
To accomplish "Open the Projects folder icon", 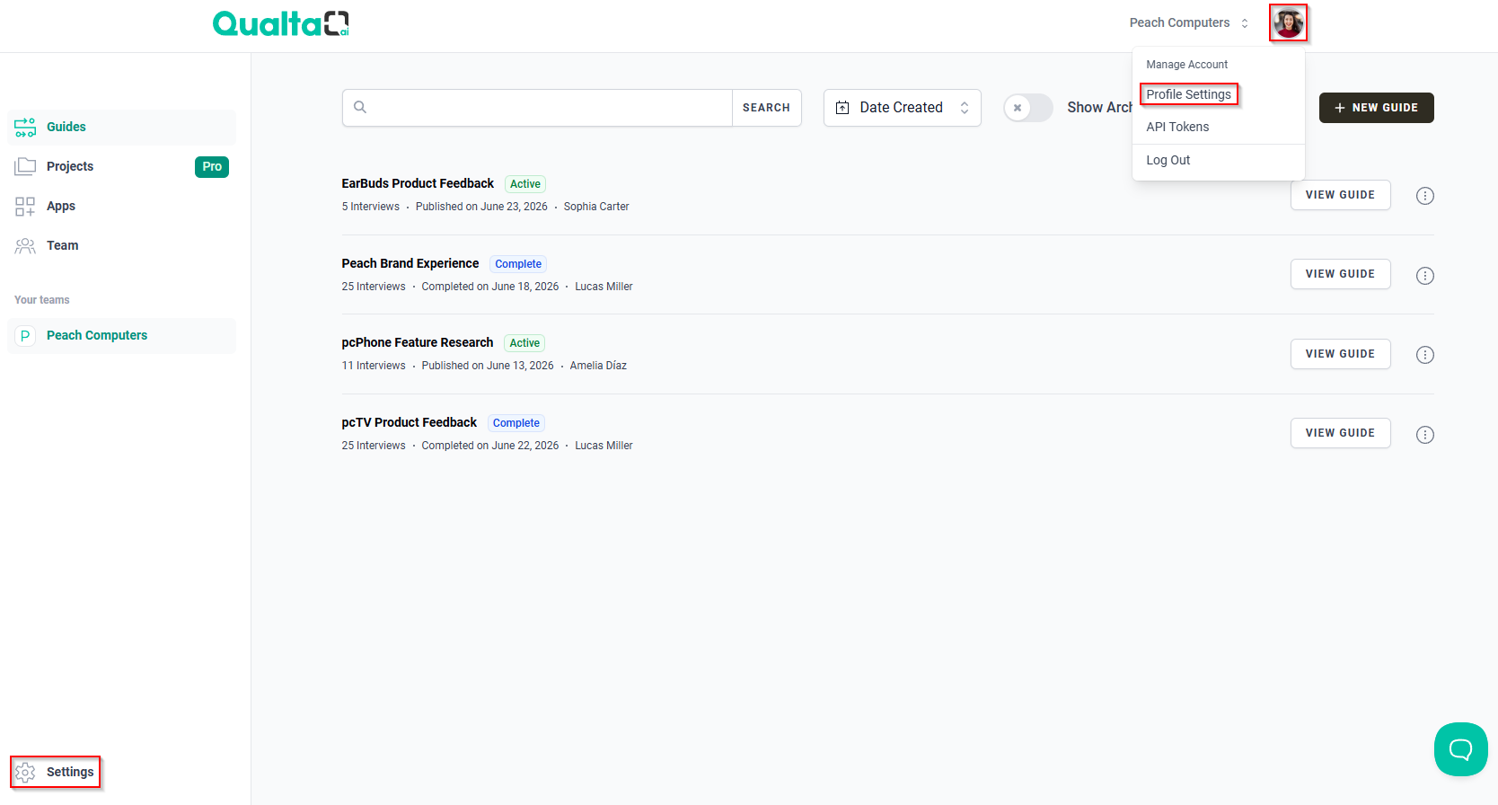I will pos(25,166).
